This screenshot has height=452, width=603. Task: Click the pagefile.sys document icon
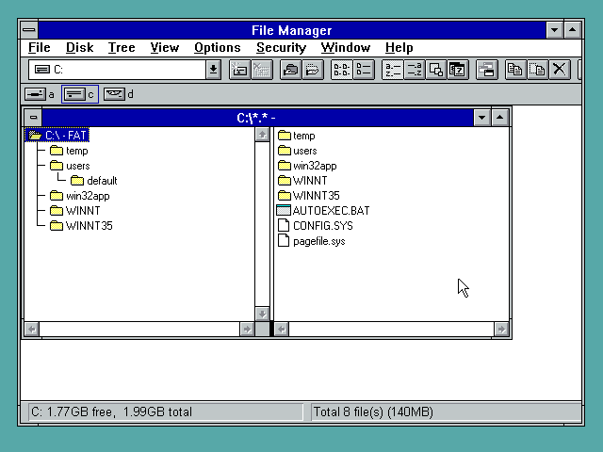point(284,241)
